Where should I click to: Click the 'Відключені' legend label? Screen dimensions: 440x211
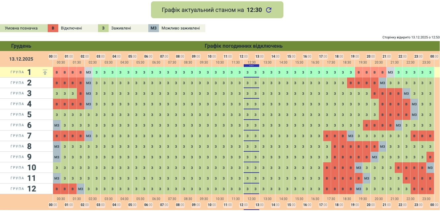(71, 28)
